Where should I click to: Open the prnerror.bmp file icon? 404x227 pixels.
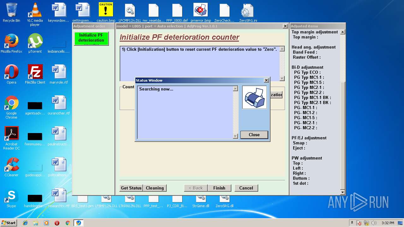(200, 13)
